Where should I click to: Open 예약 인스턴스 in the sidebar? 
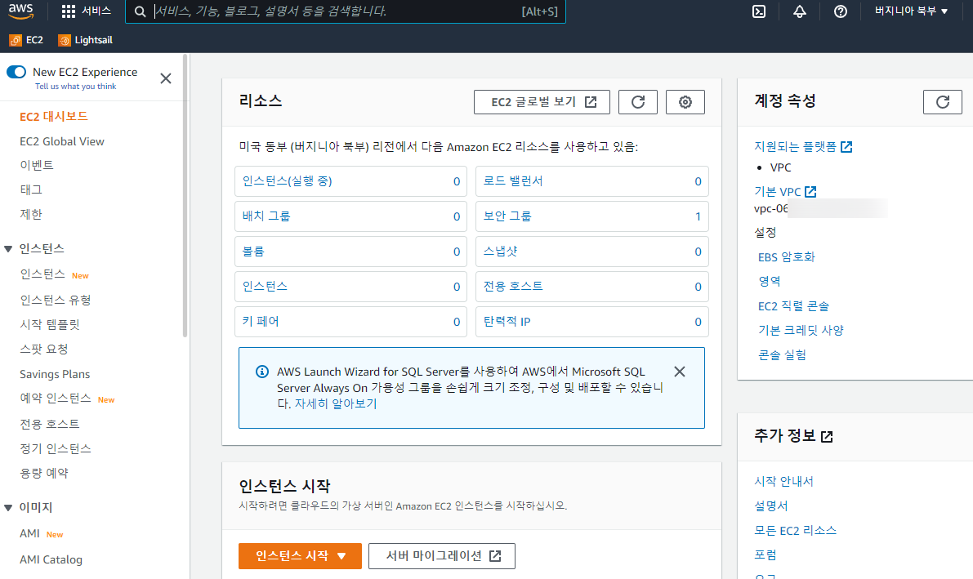pos(56,399)
